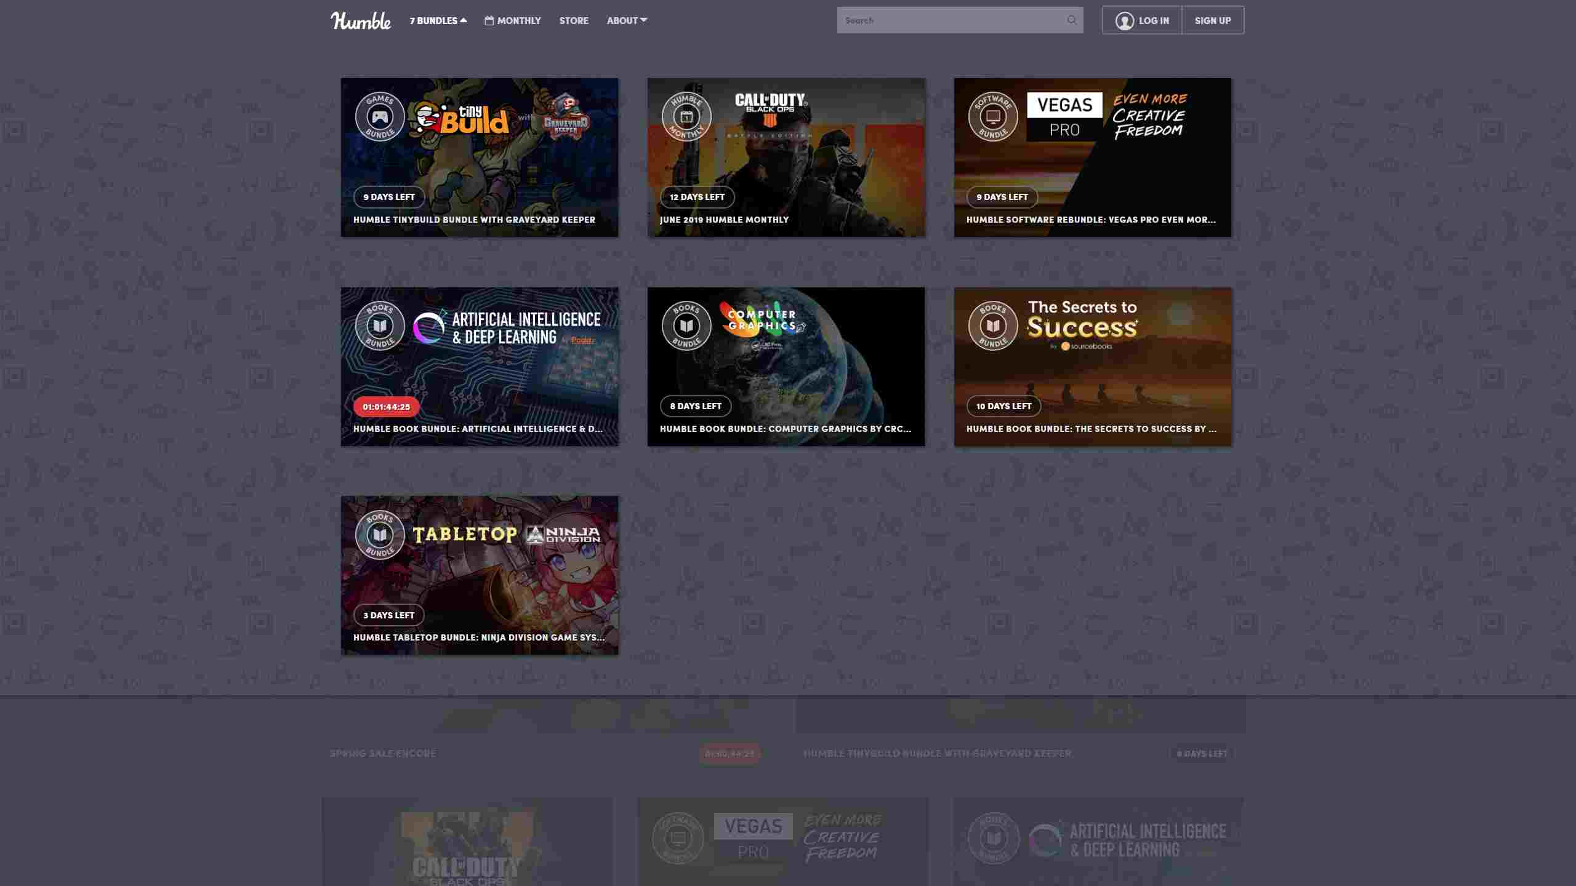Click the dimmed Call of Duty card
Image resolution: width=1576 pixels, height=886 pixels.
point(467,842)
